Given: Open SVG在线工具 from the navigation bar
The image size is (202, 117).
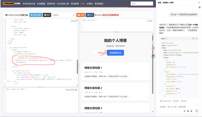Looking at the screenshot, I should (63, 4).
